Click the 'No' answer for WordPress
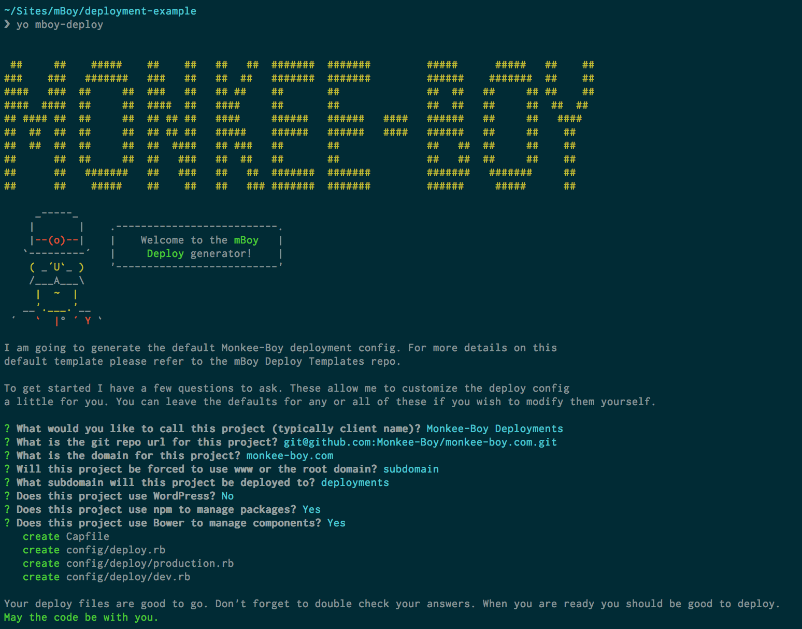802x629 pixels. click(227, 496)
